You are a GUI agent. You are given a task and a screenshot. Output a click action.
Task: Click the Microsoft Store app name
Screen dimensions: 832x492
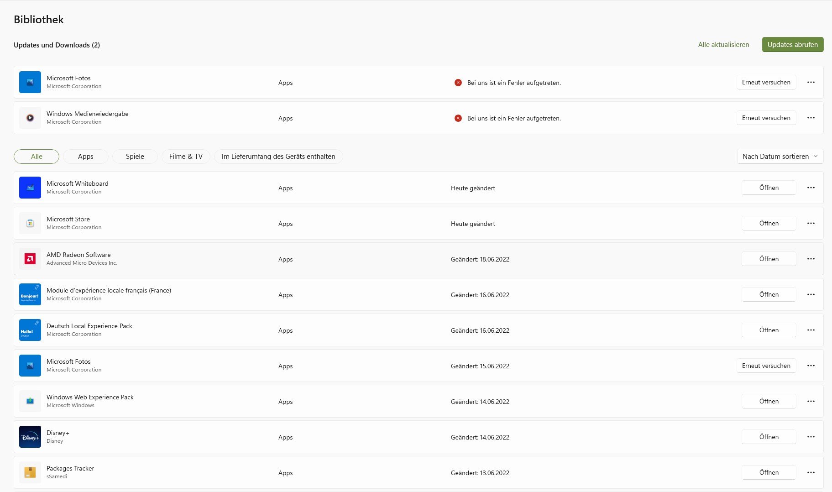coord(68,219)
